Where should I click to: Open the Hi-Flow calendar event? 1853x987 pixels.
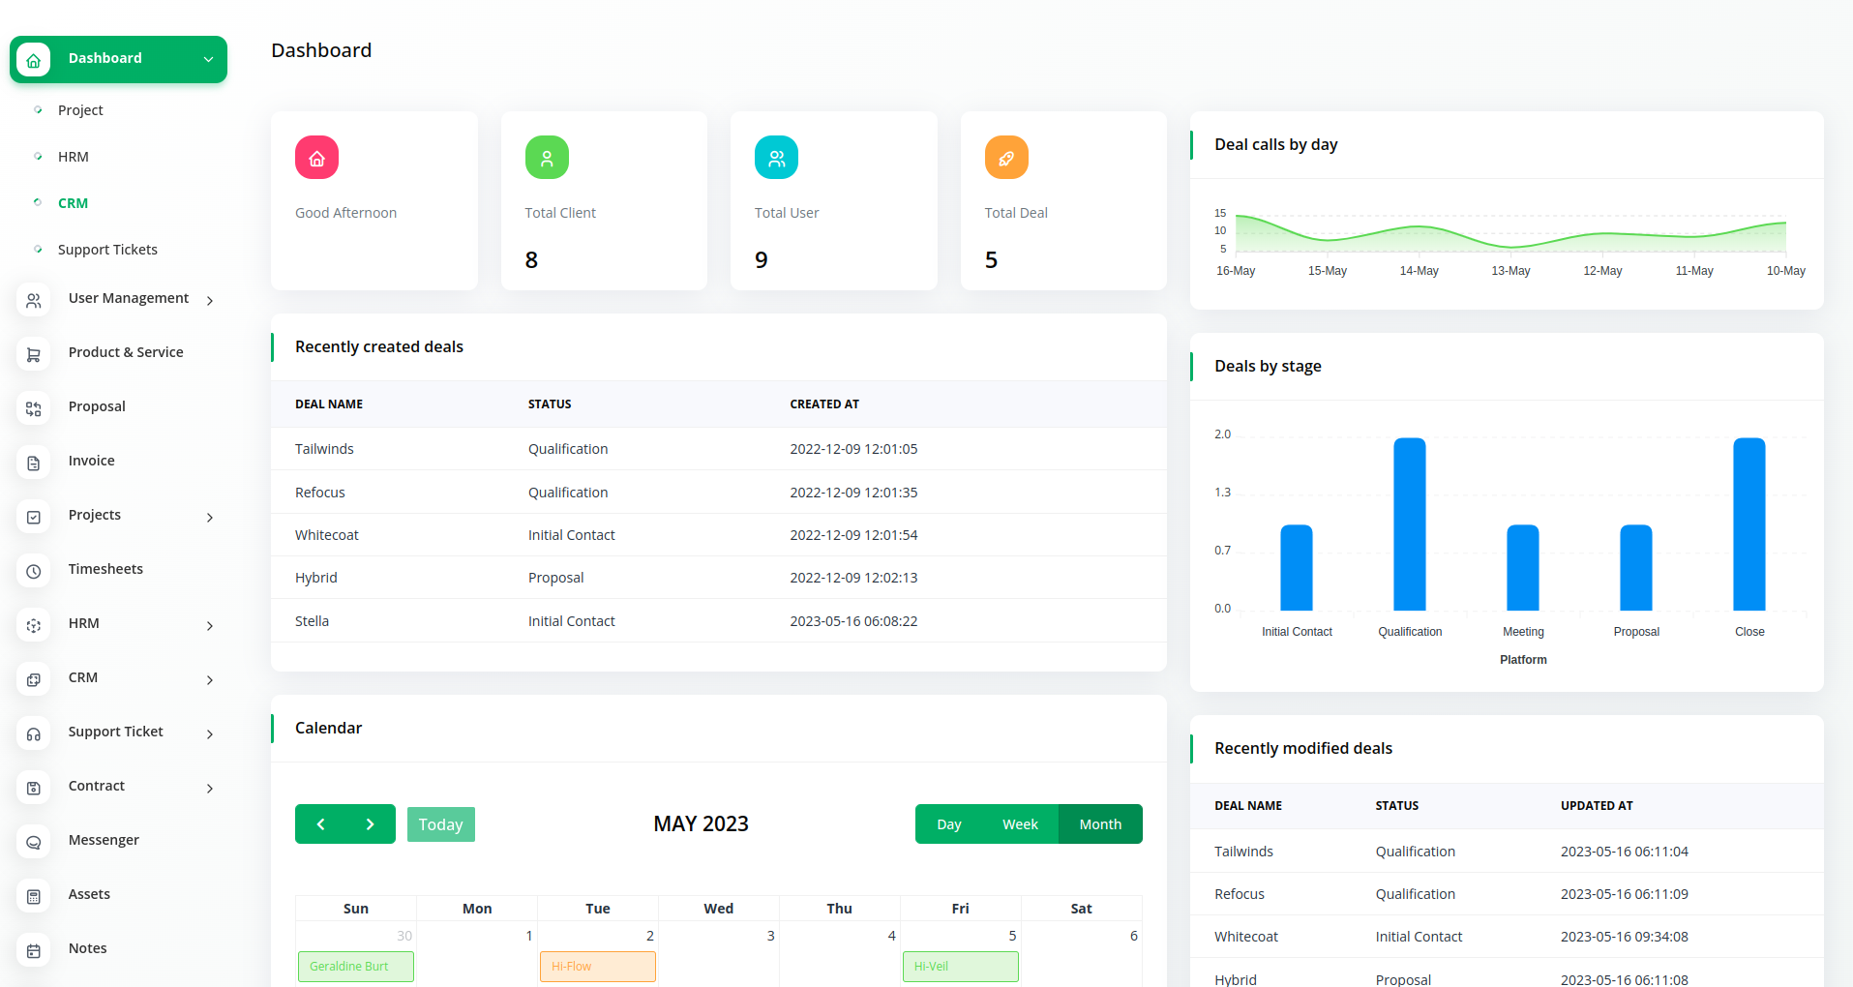(597, 967)
